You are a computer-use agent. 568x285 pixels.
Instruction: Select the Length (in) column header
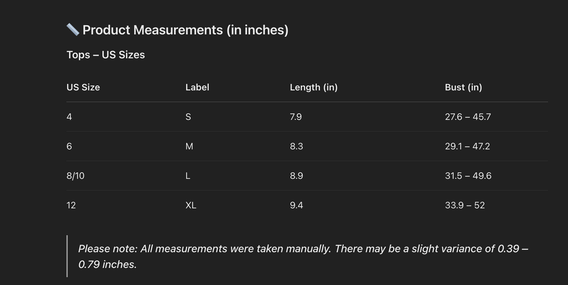(314, 87)
